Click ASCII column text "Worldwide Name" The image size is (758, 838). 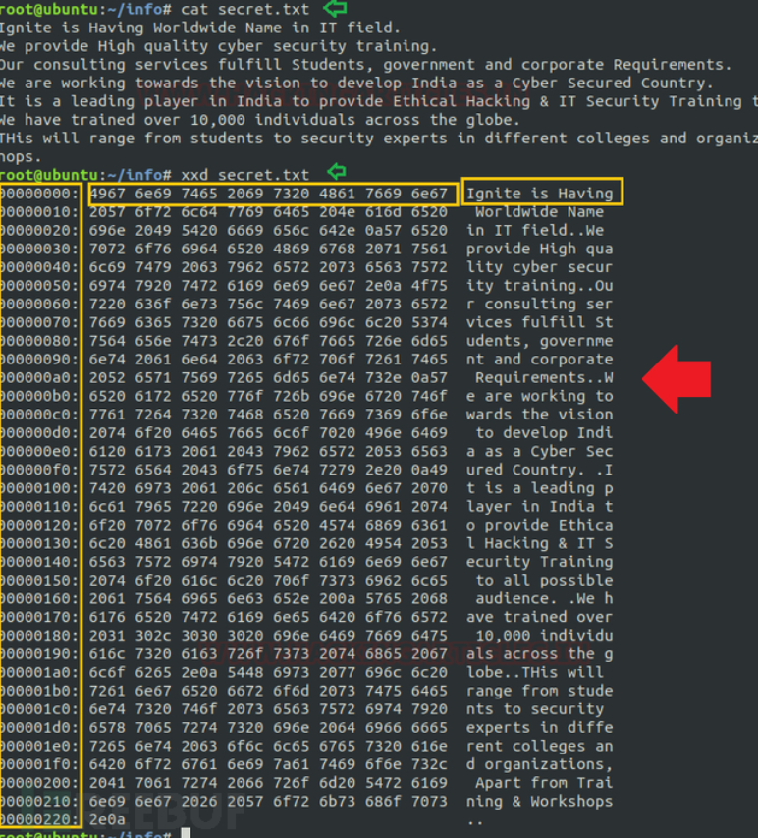click(x=539, y=211)
